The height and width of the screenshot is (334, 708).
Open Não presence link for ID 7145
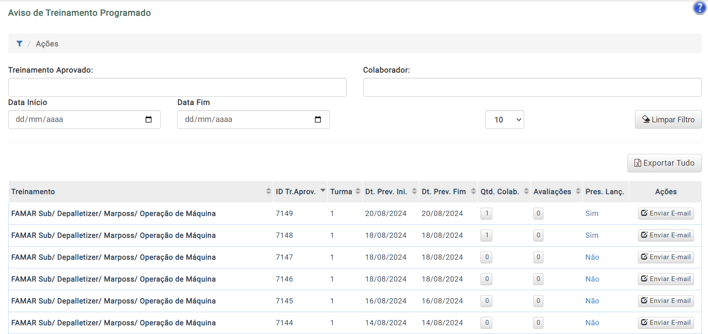(x=592, y=301)
